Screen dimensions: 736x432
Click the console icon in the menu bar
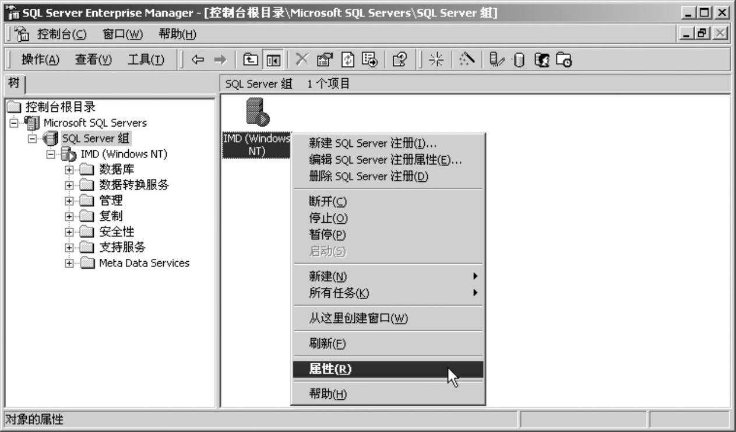(23, 34)
